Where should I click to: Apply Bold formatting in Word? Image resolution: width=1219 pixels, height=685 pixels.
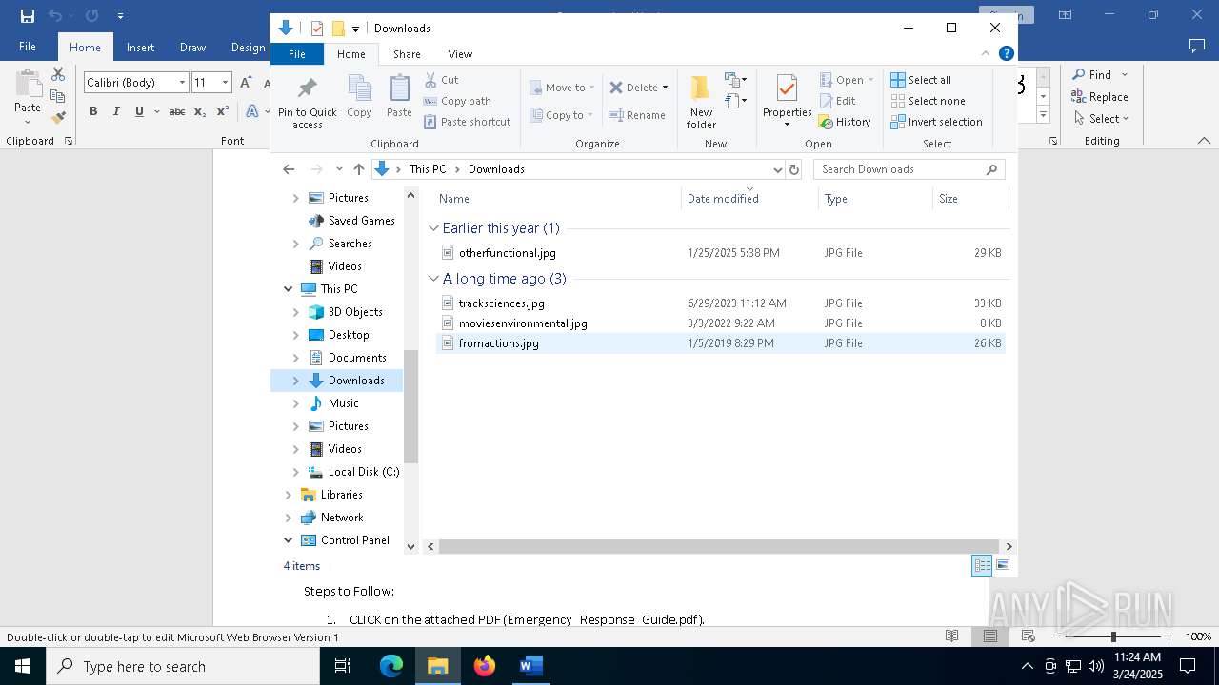(x=93, y=111)
